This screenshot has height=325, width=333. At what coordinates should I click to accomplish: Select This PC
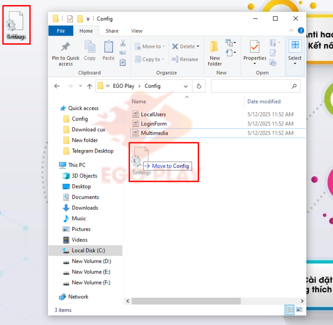(x=77, y=165)
